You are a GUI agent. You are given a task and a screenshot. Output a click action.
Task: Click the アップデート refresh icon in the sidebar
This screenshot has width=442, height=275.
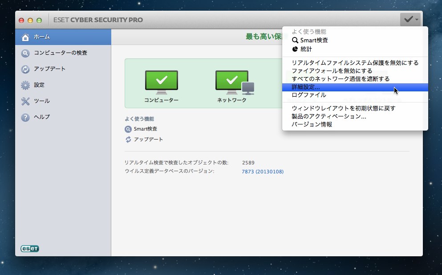coord(25,69)
